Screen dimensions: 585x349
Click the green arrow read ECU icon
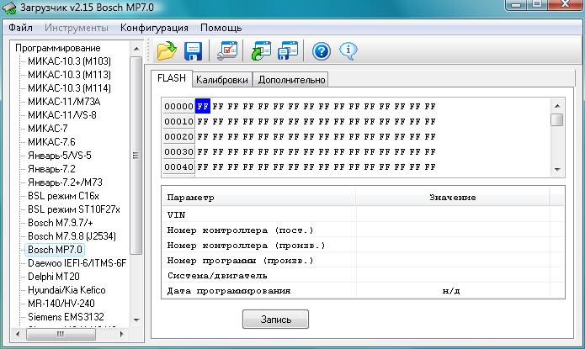(x=261, y=50)
